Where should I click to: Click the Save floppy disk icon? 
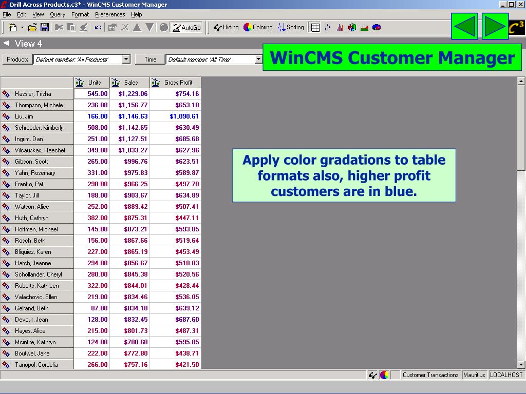(x=45, y=28)
